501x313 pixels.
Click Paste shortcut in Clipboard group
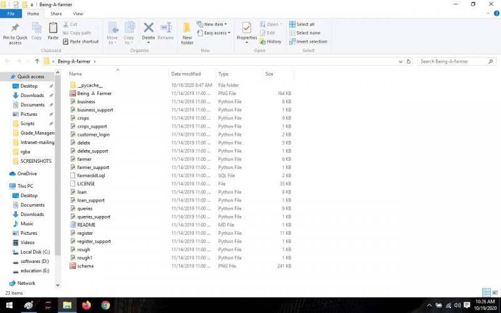pyautogui.click(x=81, y=41)
